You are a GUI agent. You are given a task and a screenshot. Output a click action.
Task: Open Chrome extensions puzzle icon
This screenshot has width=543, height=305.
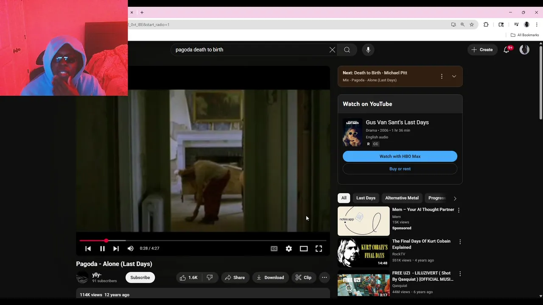tap(486, 25)
